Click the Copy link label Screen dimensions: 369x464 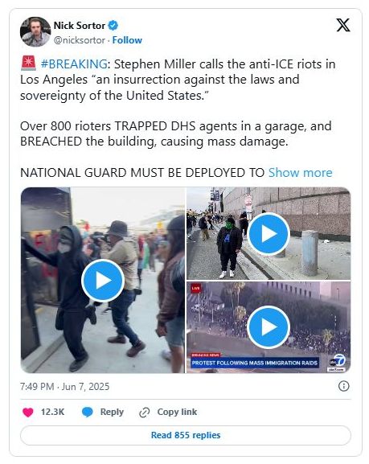(x=177, y=412)
